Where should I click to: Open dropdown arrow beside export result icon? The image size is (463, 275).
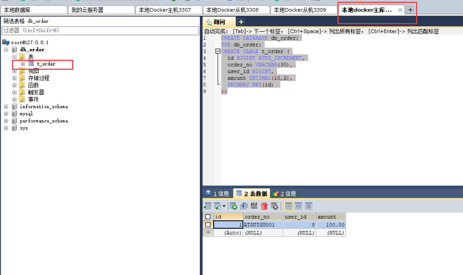(224, 206)
